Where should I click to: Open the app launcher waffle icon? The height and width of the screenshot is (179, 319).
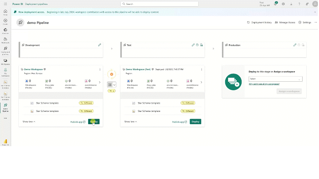click(x=5, y=4)
